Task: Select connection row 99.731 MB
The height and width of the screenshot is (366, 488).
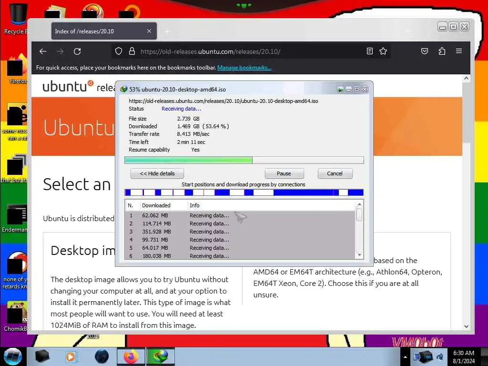Action: (x=240, y=240)
